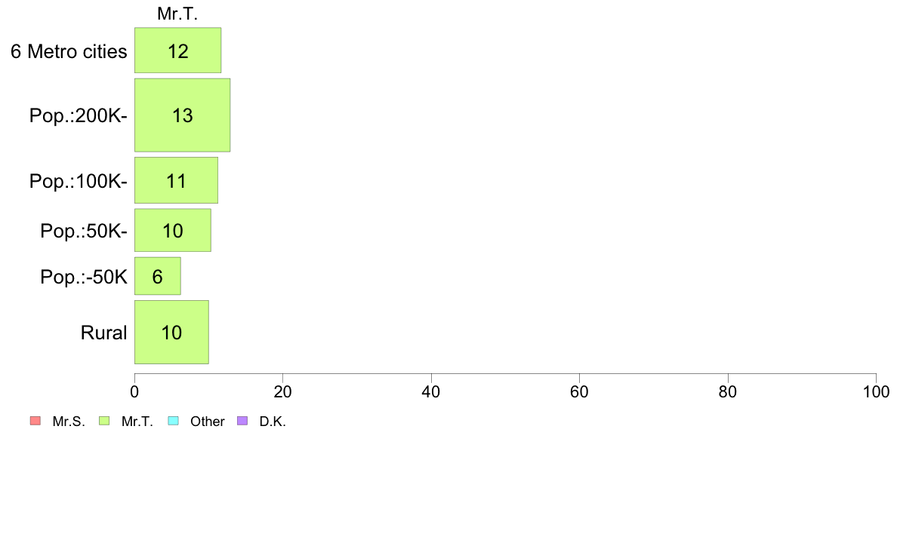897x555 pixels.
Task: Select the Rural bar showing 10
Action: 171,332
